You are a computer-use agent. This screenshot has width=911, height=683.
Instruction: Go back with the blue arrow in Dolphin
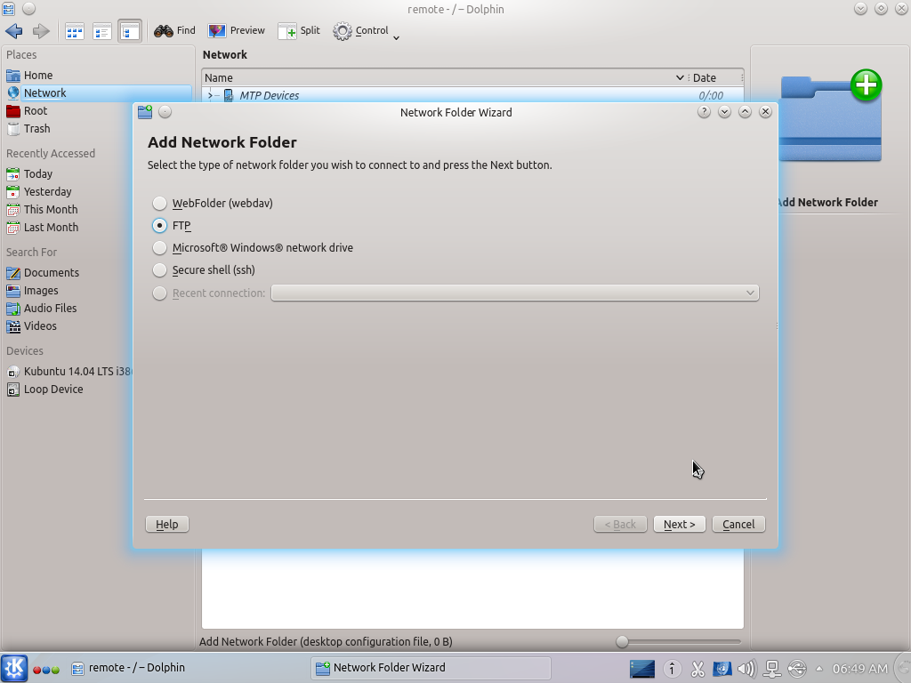pos(14,31)
